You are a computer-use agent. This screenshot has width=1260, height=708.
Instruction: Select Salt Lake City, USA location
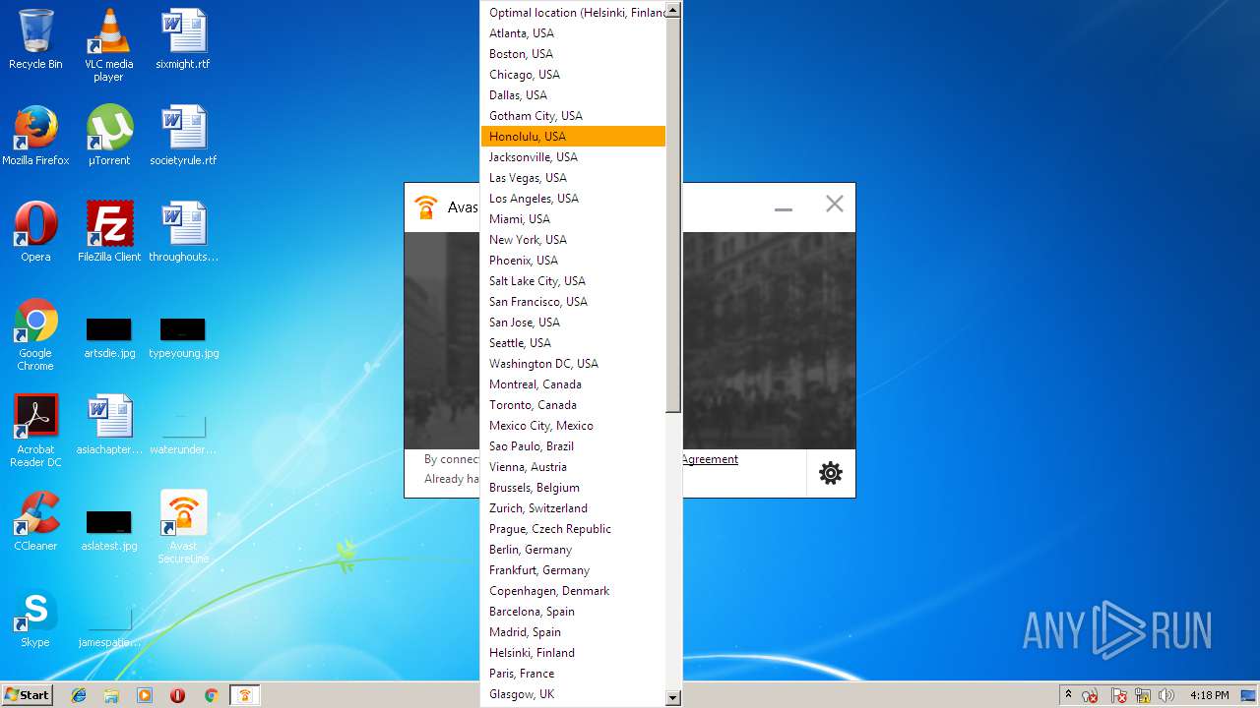coord(573,281)
